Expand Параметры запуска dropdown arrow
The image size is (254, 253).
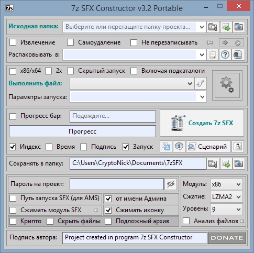(202, 97)
